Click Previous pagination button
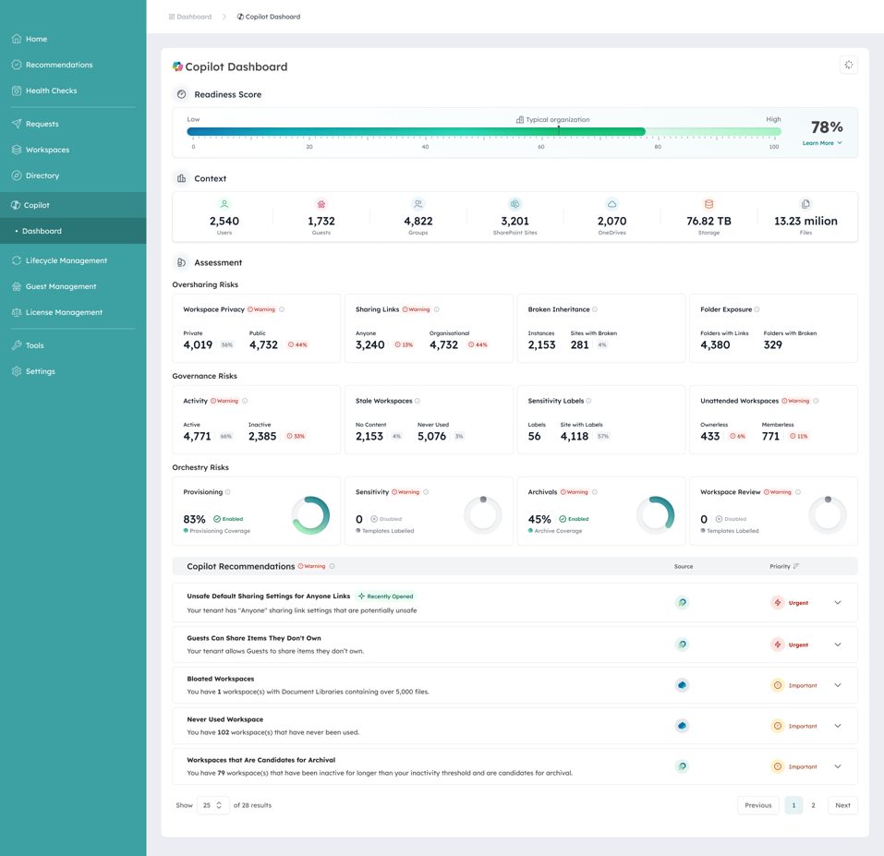The image size is (884, 856). pyautogui.click(x=757, y=805)
